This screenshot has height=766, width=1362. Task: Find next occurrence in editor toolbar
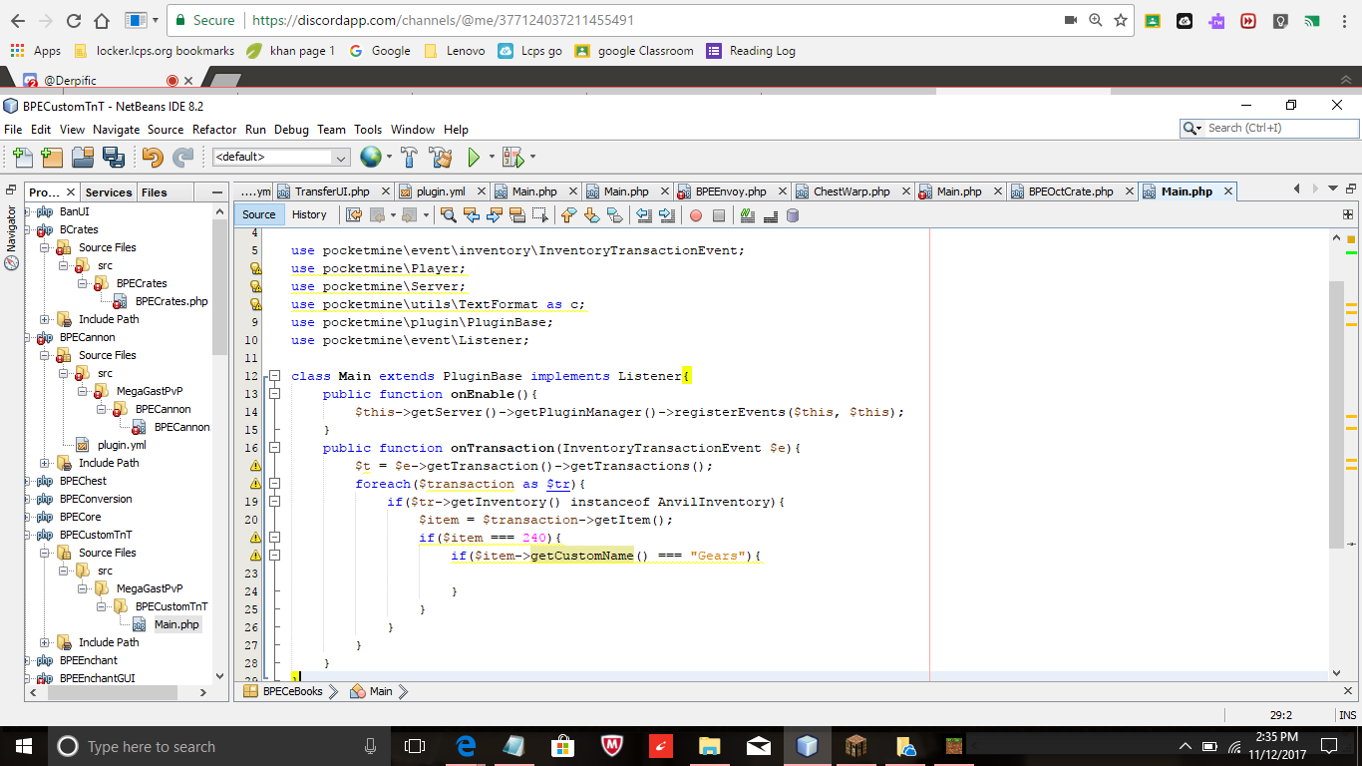[495, 214]
